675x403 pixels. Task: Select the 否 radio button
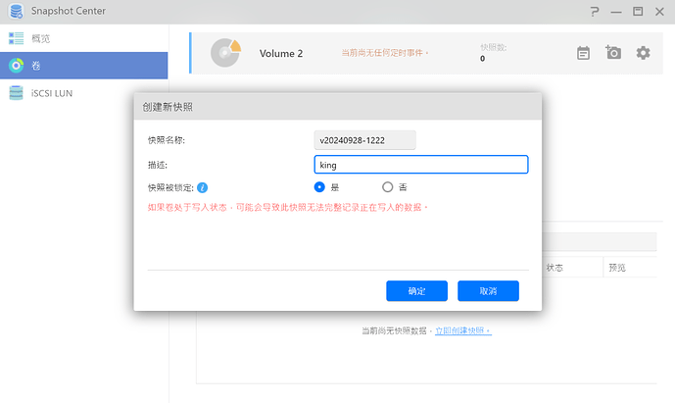coord(388,186)
